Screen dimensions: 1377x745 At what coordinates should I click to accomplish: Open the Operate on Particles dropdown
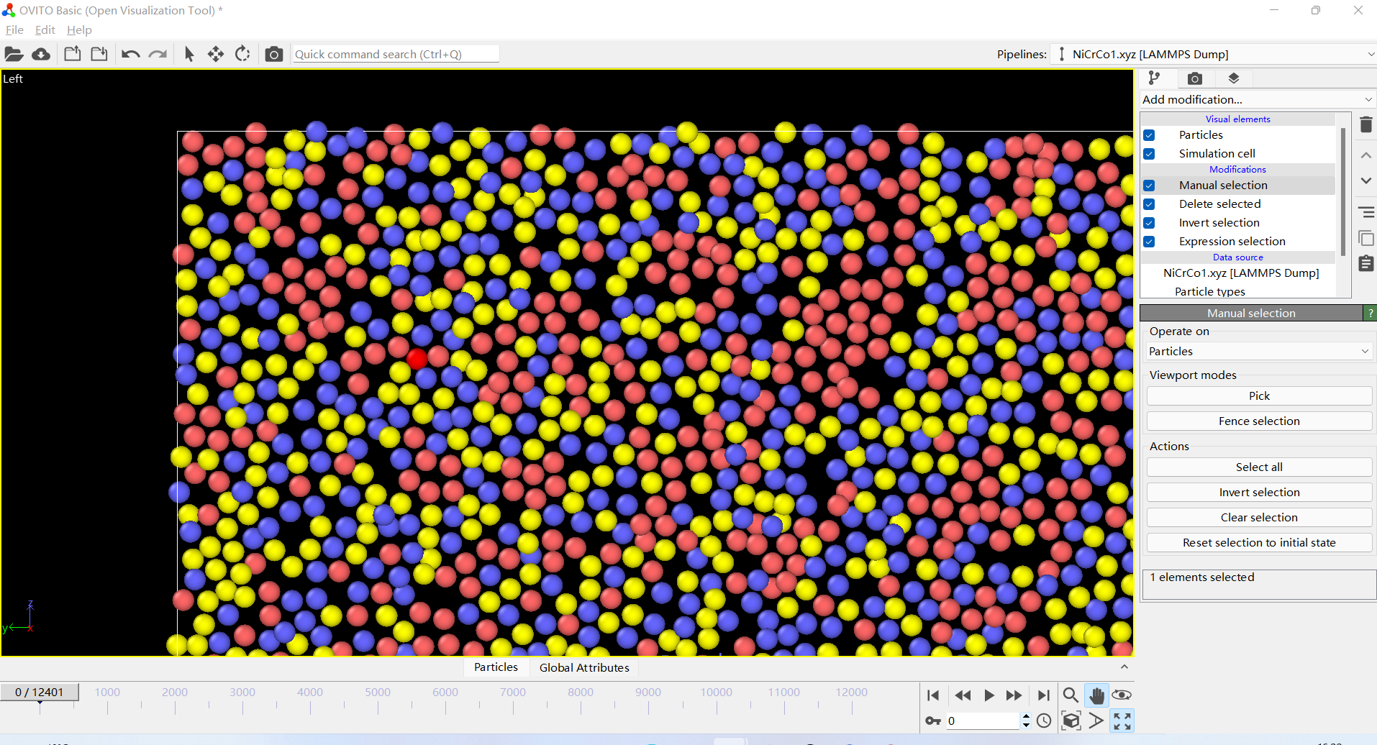click(1259, 351)
